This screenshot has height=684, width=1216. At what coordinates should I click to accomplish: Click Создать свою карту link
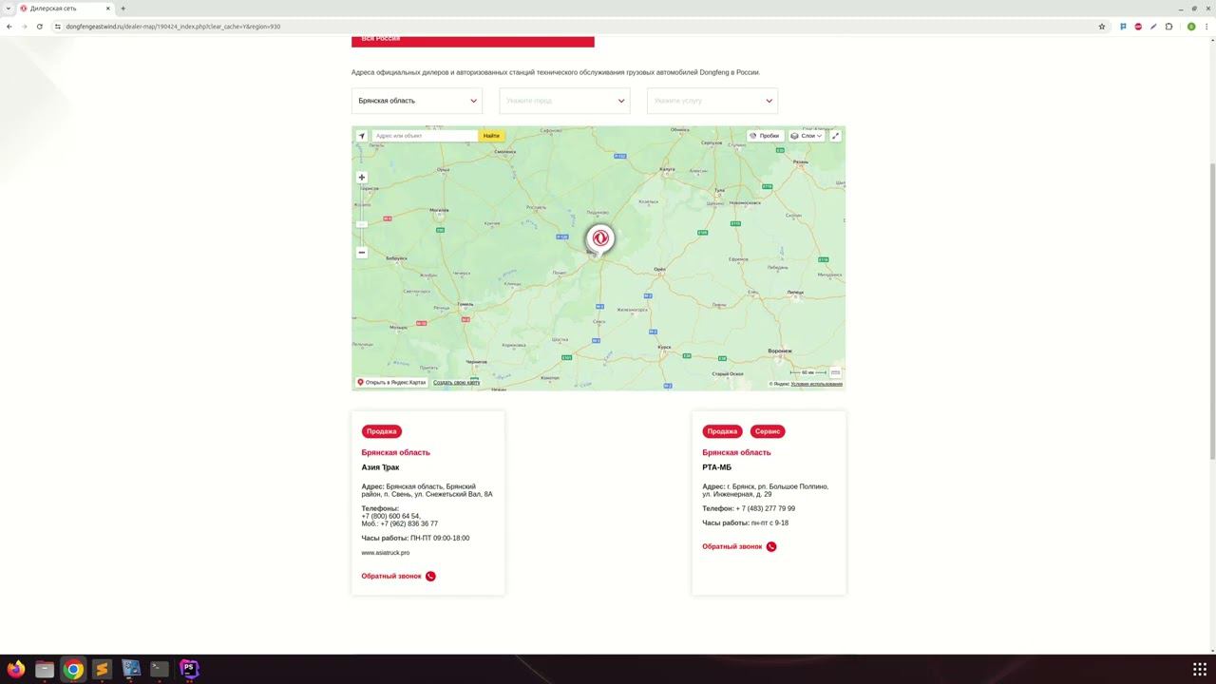click(457, 383)
